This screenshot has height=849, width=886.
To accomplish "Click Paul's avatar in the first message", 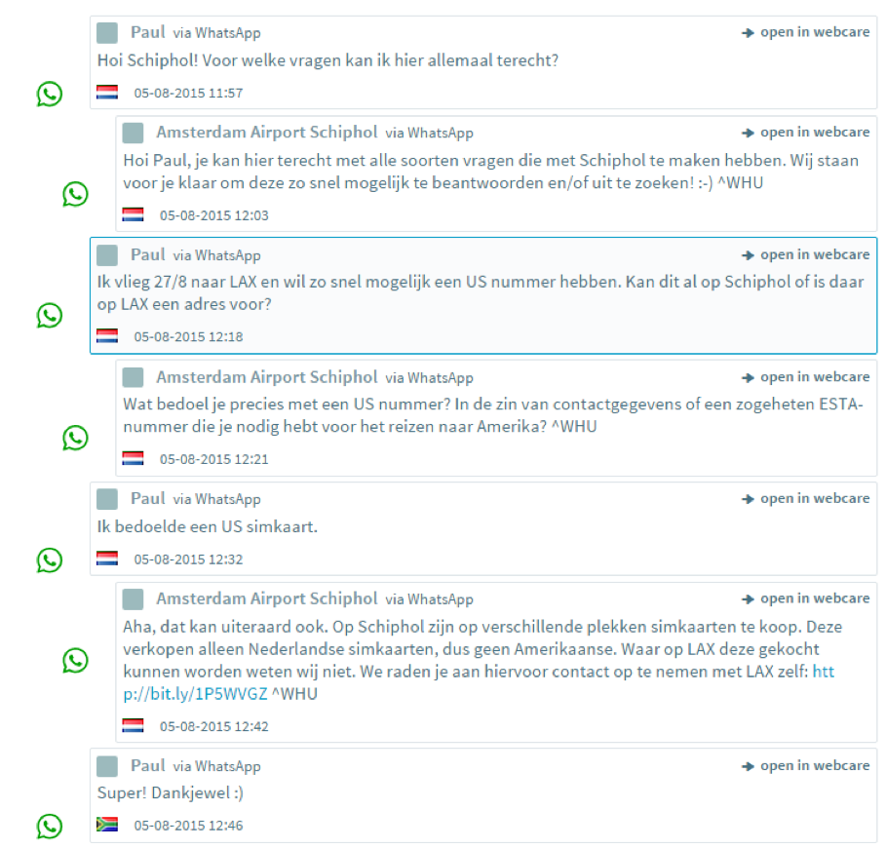I will [107, 33].
